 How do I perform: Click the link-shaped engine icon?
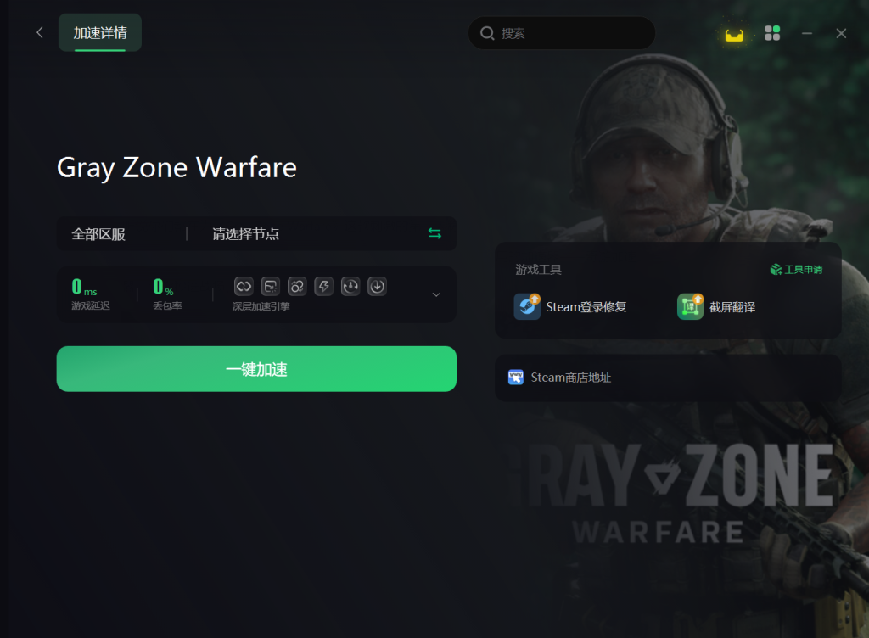tap(244, 286)
